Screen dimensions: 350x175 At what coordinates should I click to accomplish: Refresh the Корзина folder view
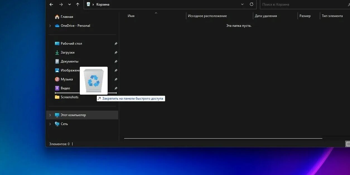coord(251,4)
